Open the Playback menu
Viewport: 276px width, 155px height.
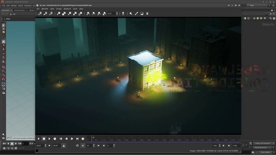point(67,9)
